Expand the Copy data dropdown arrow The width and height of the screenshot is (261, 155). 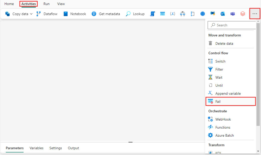31,14
